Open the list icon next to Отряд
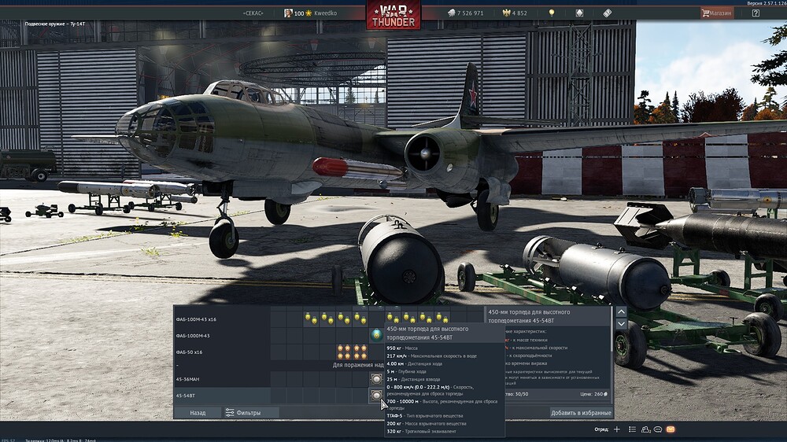The image size is (787, 442). coord(633,429)
